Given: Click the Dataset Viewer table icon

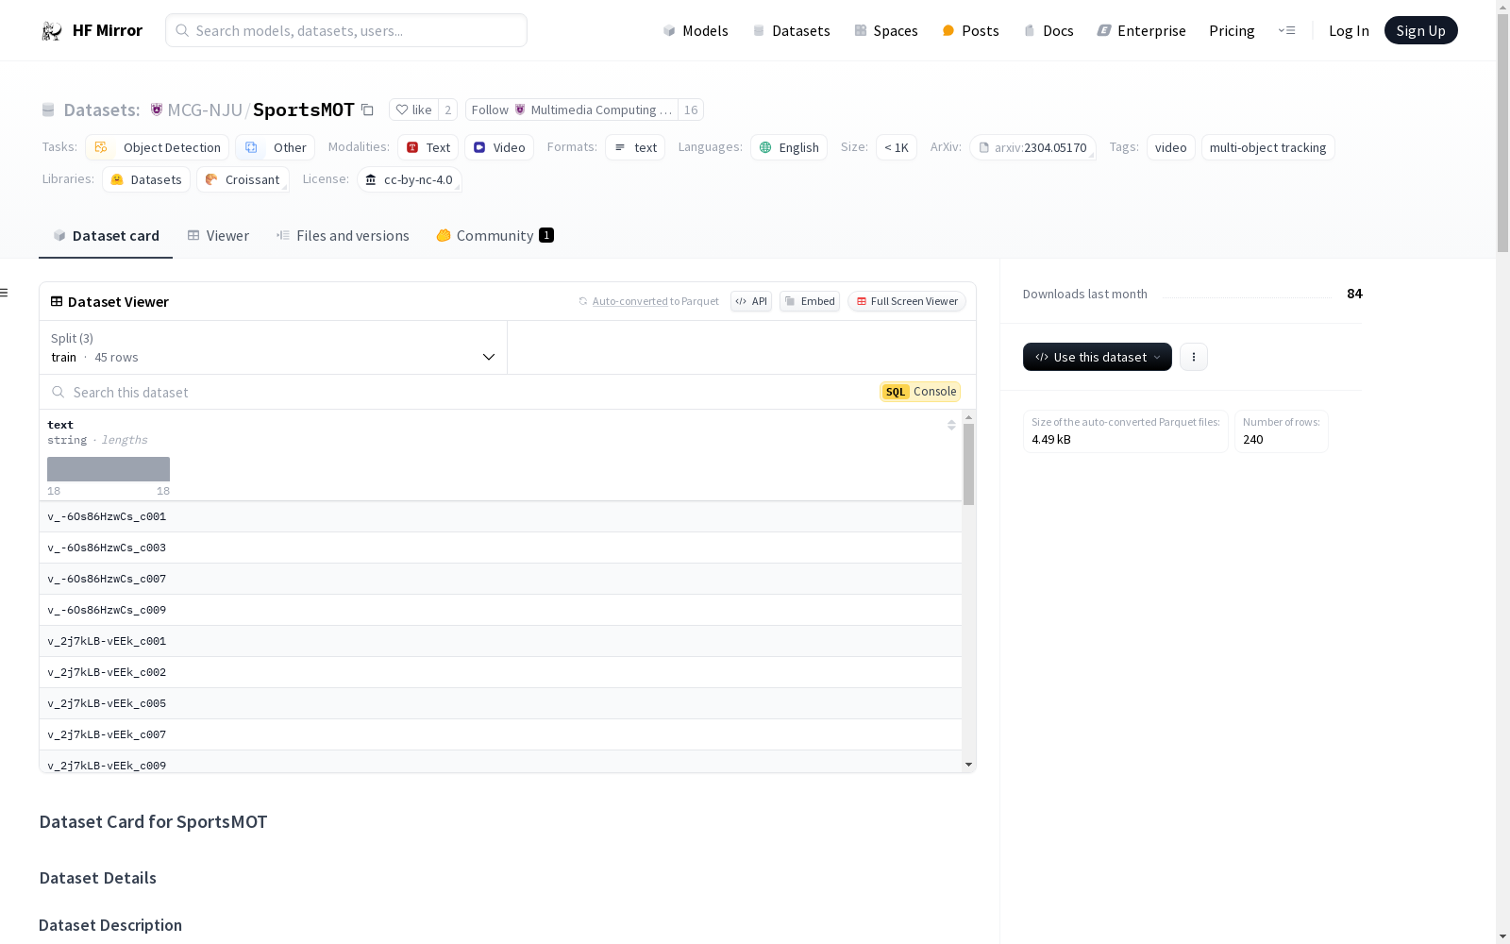Looking at the screenshot, I should click(x=57, y=302).
